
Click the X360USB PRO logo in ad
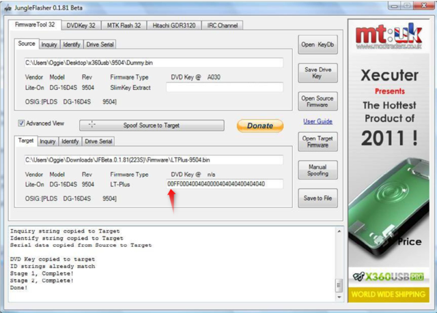pos(389,277)
